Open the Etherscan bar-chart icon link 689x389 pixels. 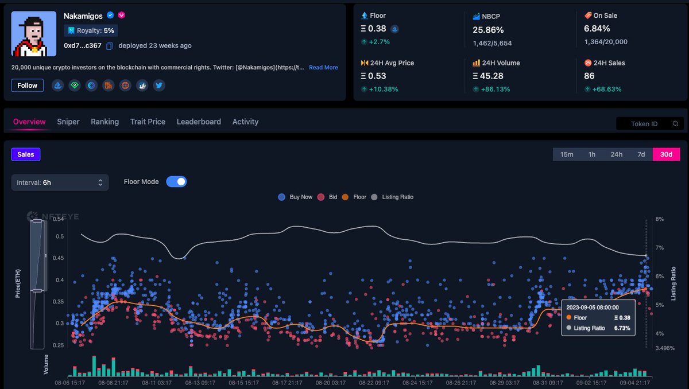[x=142, y=85]
